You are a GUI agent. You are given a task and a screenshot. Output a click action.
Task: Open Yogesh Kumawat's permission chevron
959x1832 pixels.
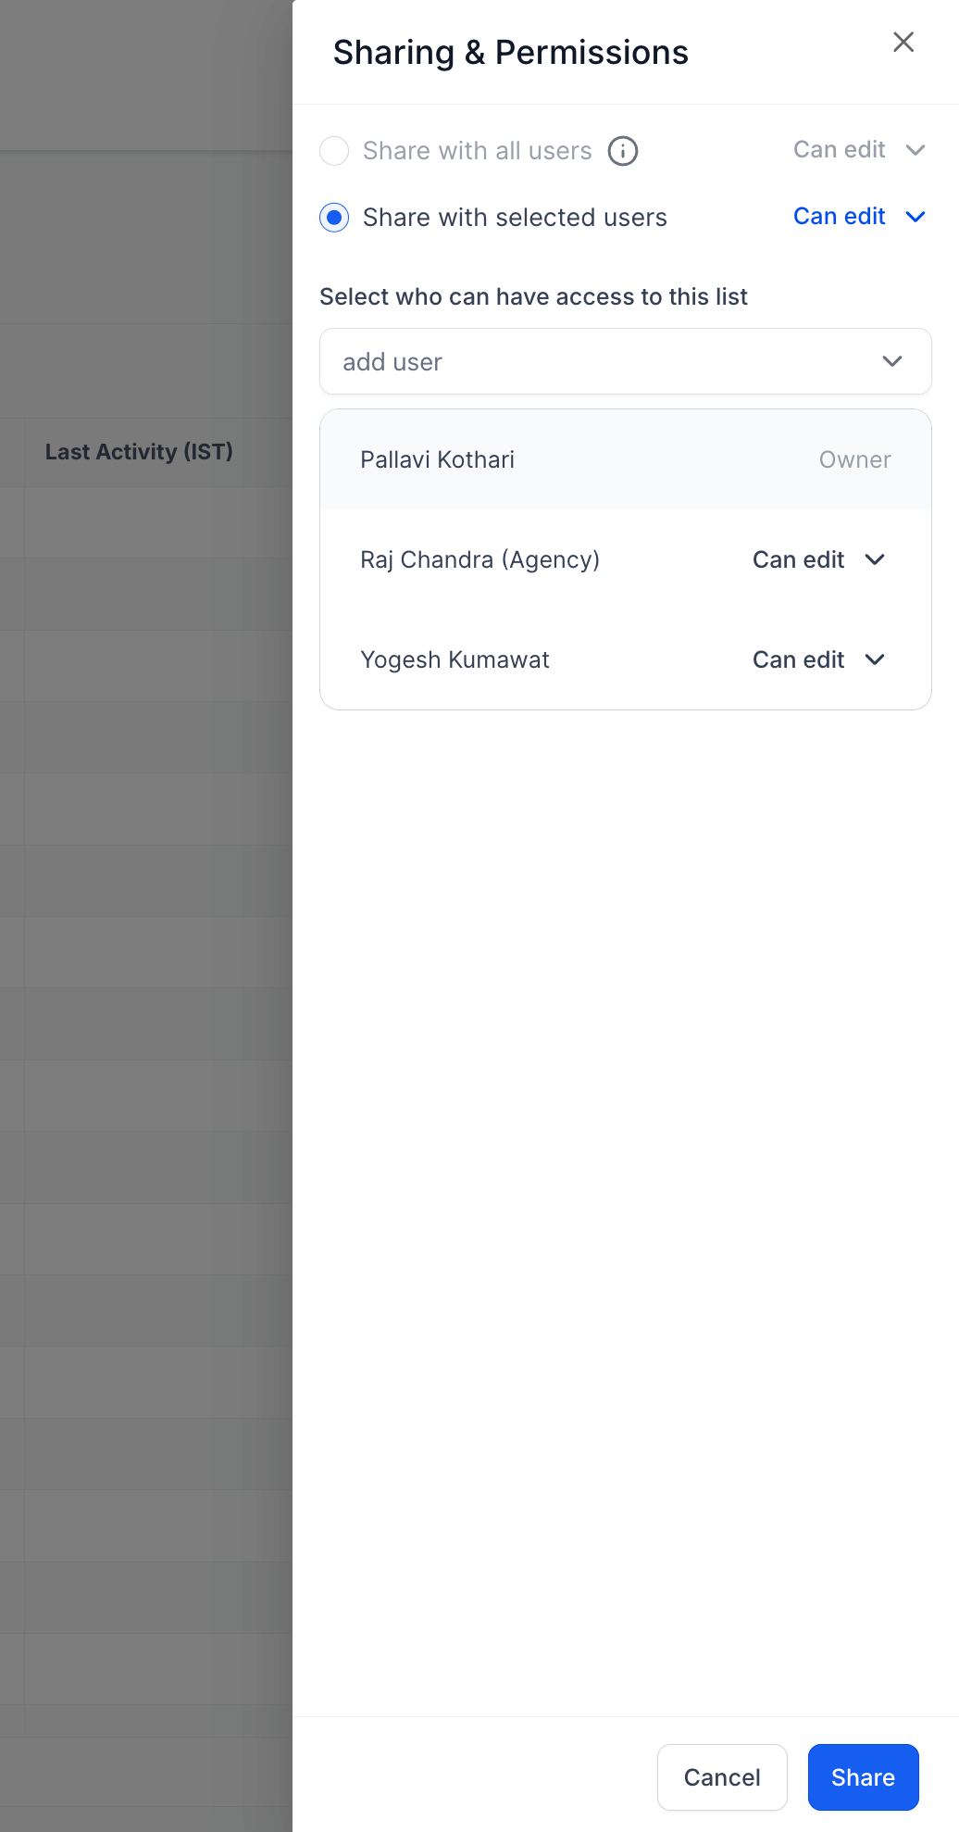pos(876,659)
